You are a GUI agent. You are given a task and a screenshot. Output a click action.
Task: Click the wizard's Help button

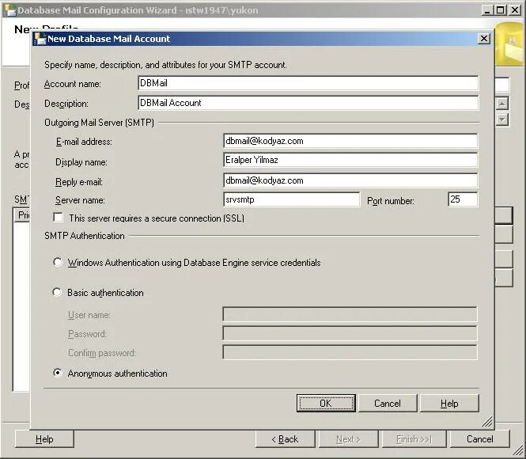pyautogui.click(x=44, y=439)
